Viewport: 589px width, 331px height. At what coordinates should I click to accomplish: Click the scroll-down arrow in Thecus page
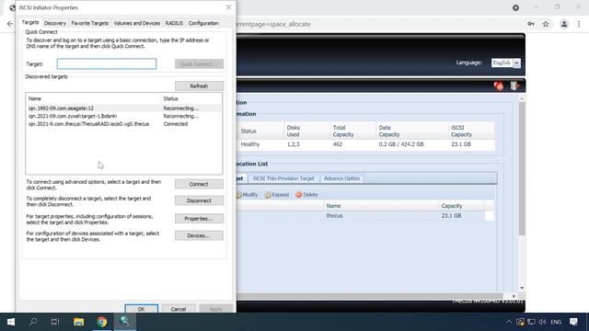pyautogui.click(x=522, y=288)
